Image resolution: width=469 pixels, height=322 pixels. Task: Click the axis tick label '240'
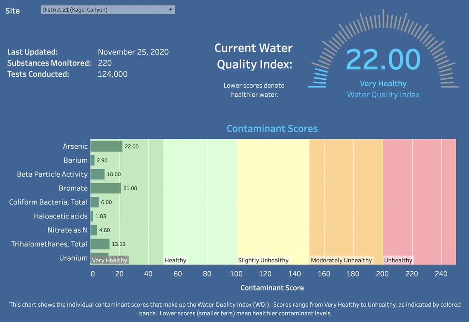pos(441,274)
